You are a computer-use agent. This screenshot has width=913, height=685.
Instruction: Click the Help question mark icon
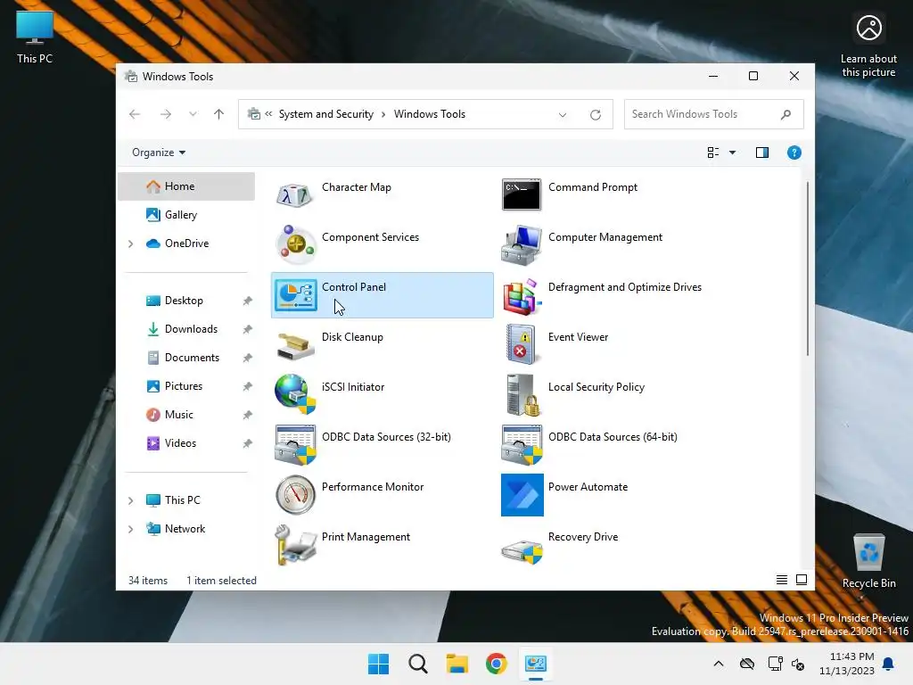(x=794, y=153)
